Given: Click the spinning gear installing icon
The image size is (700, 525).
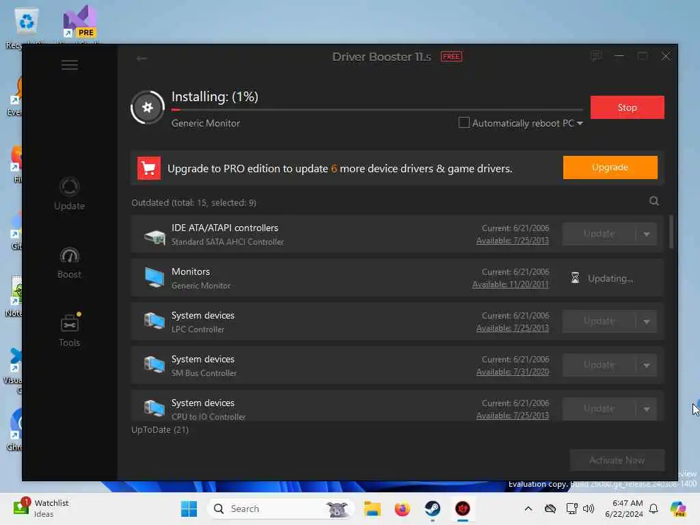Looking at the screenshot, I should coord(148,107).
